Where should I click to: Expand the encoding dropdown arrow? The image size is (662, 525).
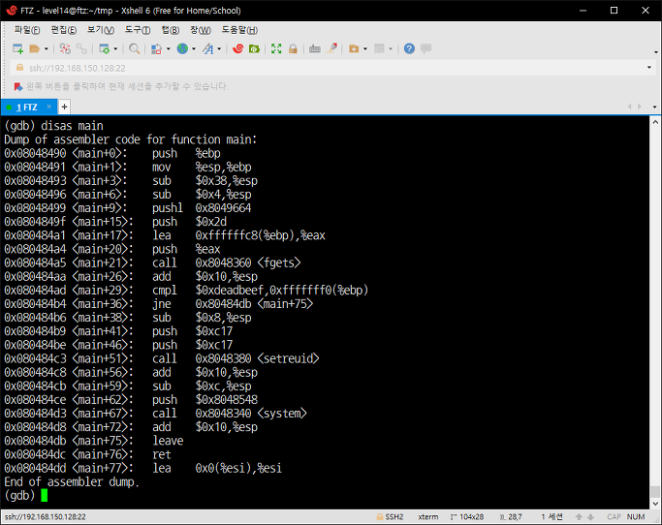point(194,49)
